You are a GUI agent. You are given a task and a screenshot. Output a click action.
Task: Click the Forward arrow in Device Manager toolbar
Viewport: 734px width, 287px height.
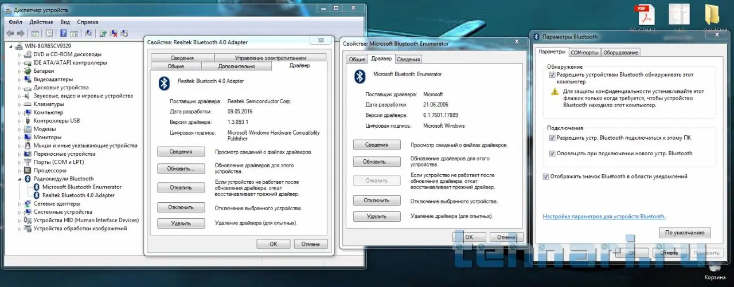tap(21, 33)
